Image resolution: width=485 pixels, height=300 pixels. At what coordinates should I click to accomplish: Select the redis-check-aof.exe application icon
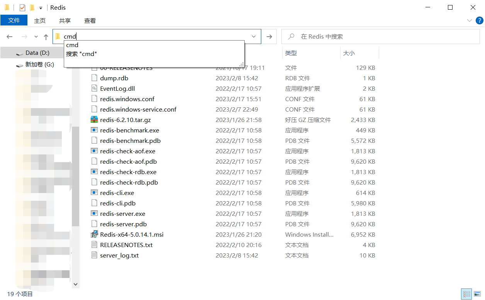tap(94, 151)
